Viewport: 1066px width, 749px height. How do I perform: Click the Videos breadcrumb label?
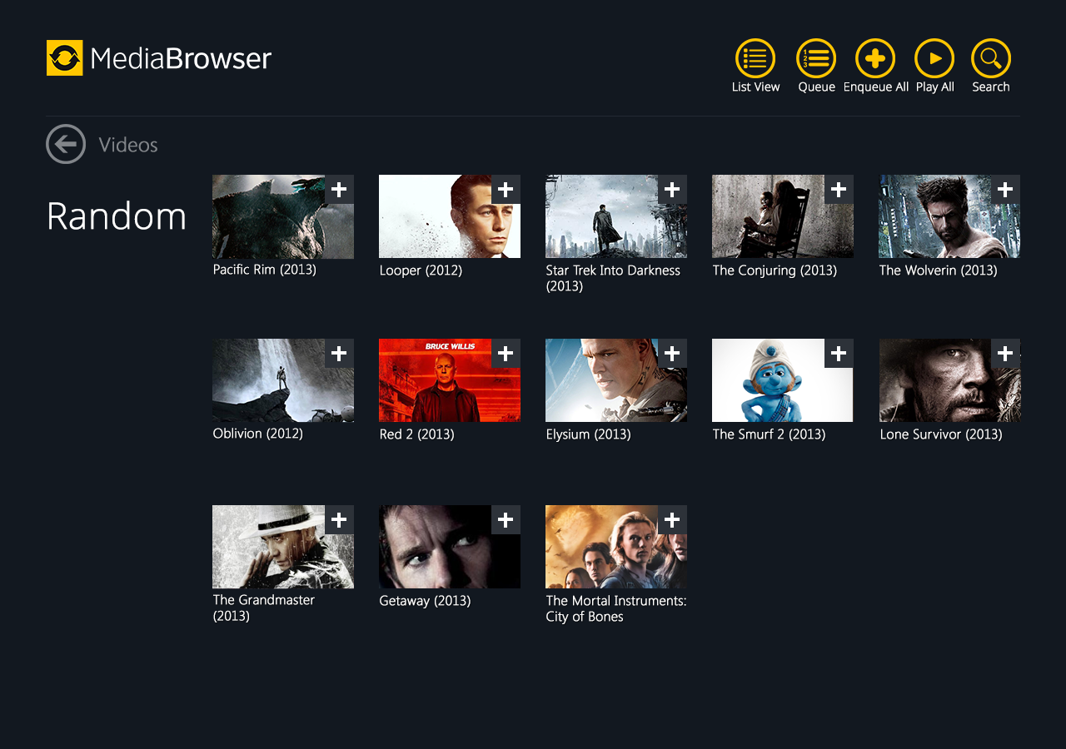[x=128, y=145]
